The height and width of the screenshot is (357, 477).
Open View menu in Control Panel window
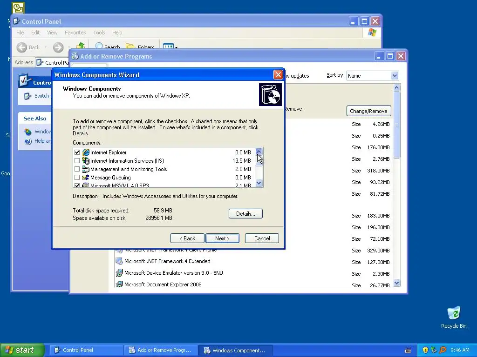52,33
